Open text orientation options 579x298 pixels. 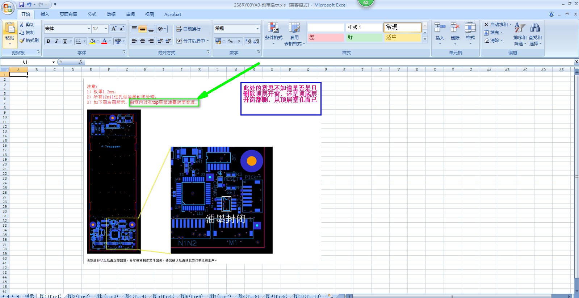[x=162, y=29]
